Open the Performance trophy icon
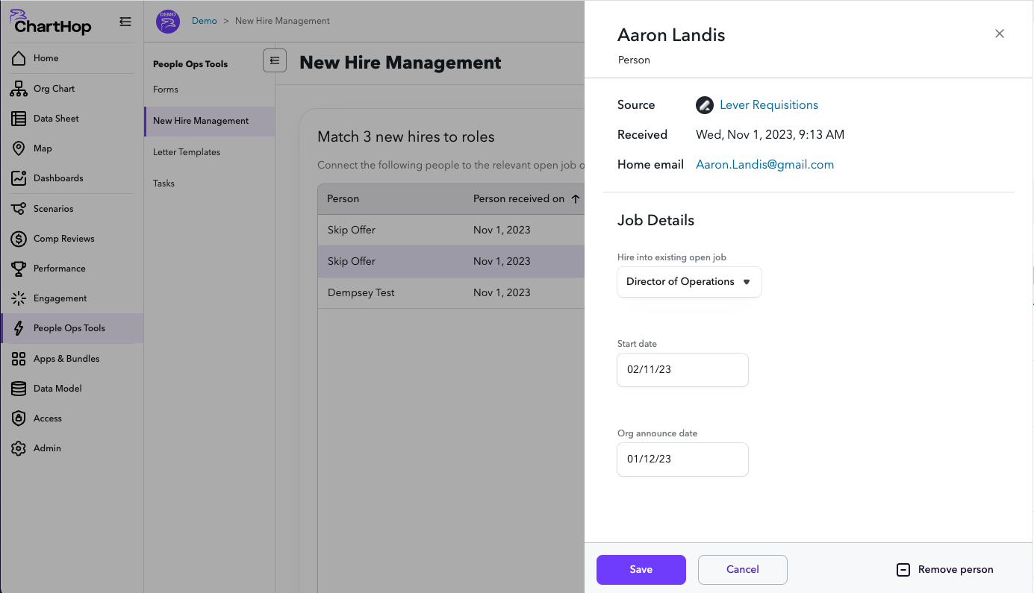 (19, 268)
